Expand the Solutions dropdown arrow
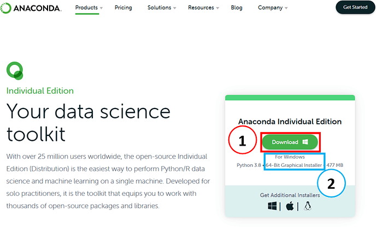The image size is (377, 228). (174, 8)
